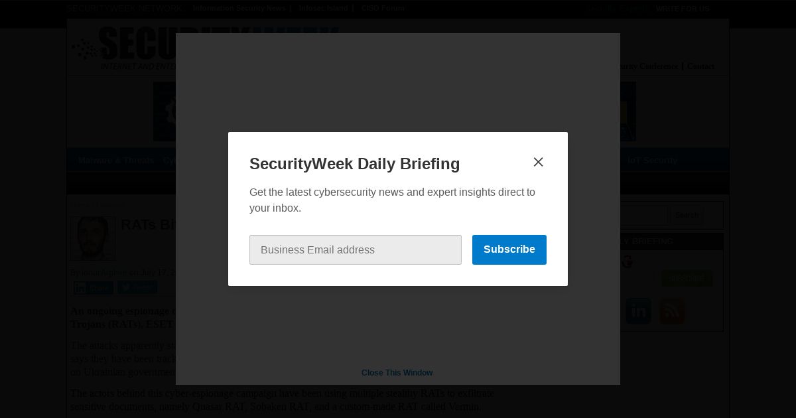This screenshot has width=796, height=418.
Task: Click the Close This Window link
Action: pyautogui.click(x=397, y=373)
